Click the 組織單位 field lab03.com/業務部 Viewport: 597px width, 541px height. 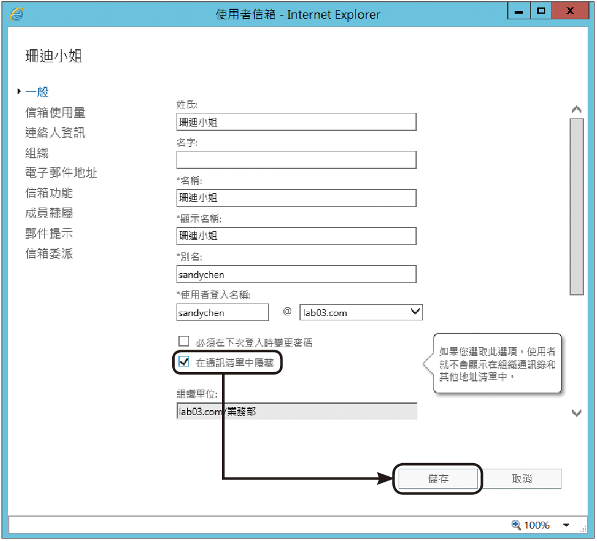pyautogui.click(x=296, y=411)
